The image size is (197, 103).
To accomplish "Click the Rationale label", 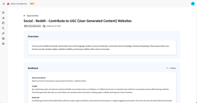I will click(35, 98).
